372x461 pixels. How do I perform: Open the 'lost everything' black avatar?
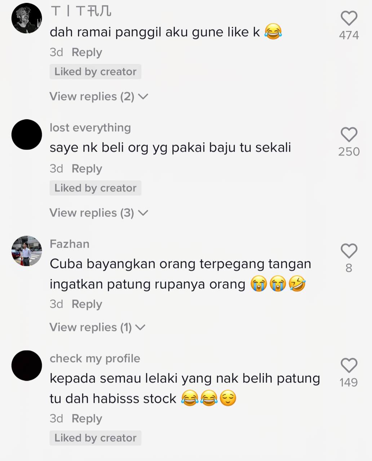point(27,135)
